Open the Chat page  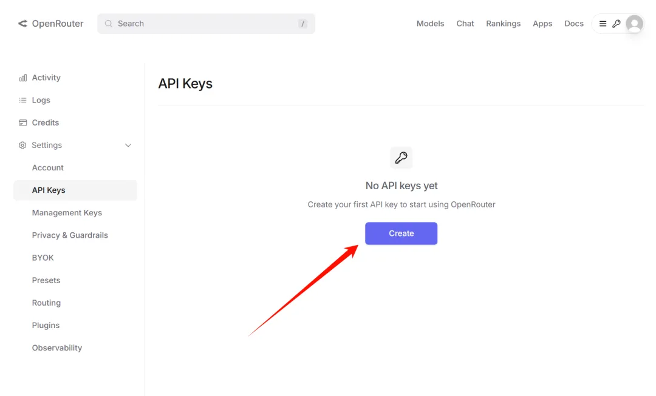click(465, 24)
